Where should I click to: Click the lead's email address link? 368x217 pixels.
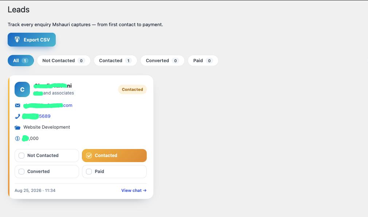point(48,105)
